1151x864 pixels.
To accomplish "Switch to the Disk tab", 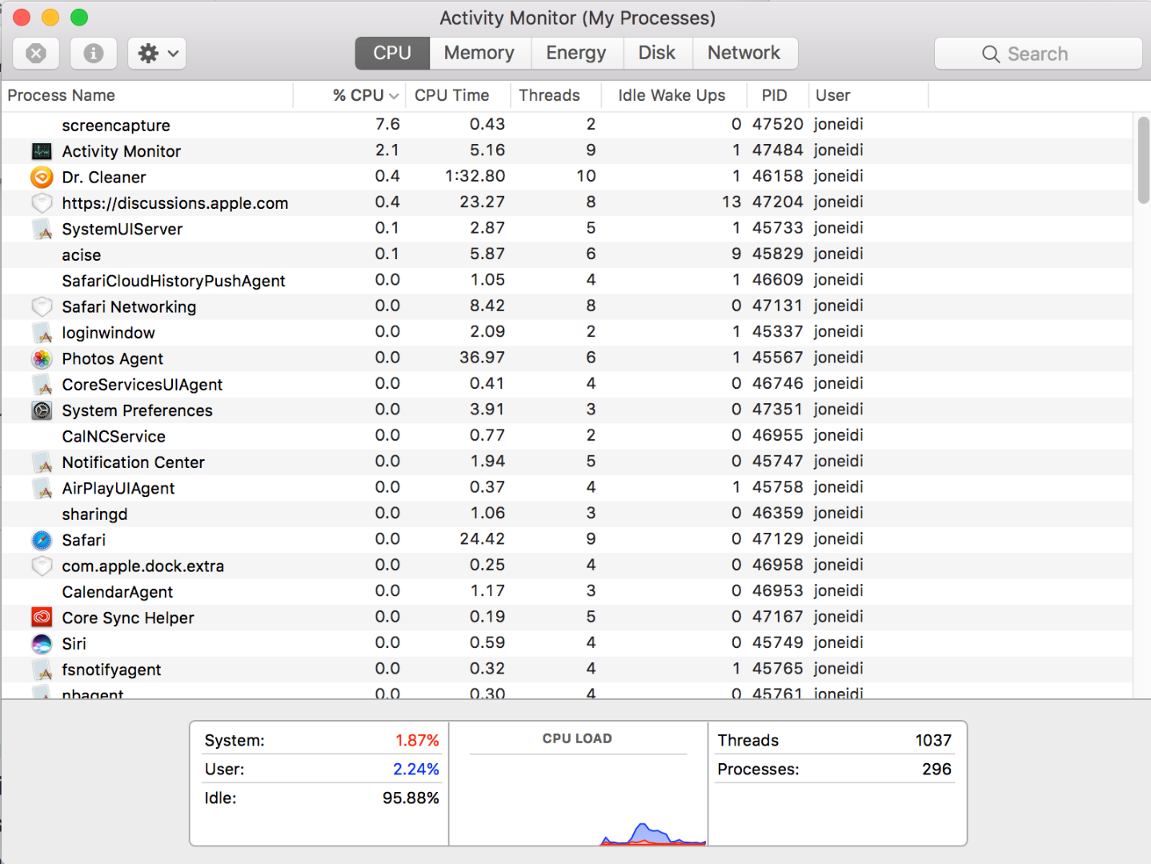I will (x=657, y=53).
